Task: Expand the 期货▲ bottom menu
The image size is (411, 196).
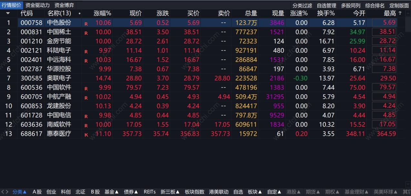Action: (x=313, y=192)
